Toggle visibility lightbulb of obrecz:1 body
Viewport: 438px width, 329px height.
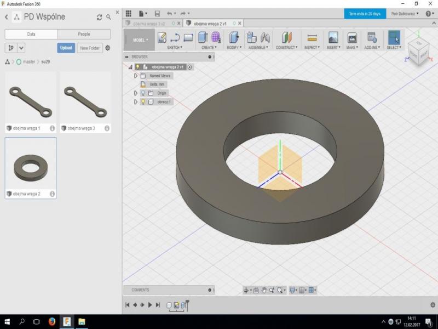[143, 102]
